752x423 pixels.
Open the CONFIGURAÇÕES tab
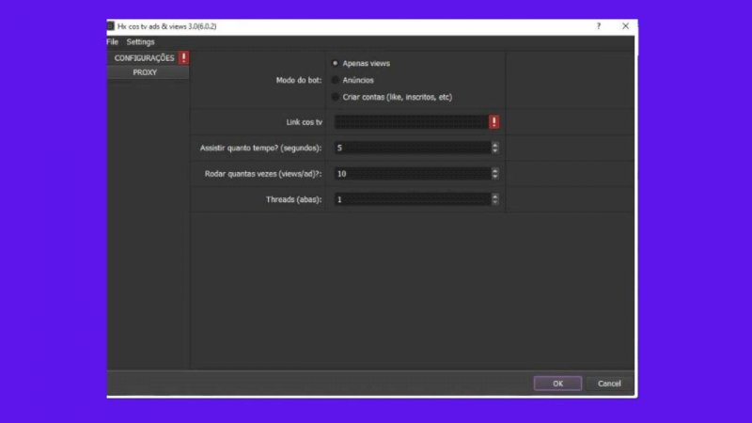tap(144, 58)
